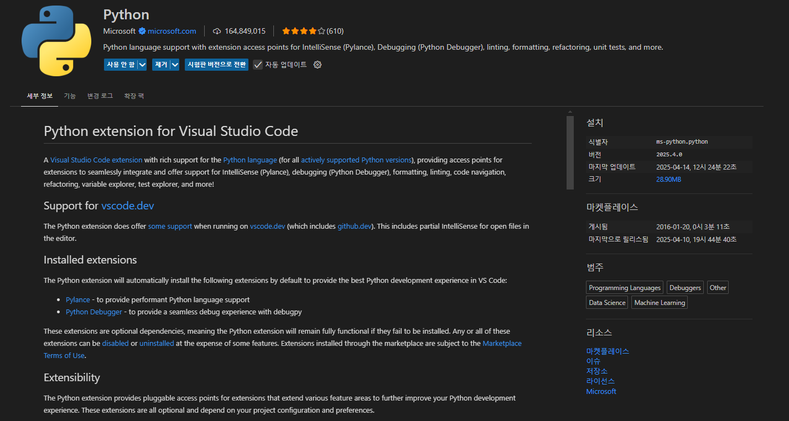Switch to the 변경 로그 tab

click(100, 96)
